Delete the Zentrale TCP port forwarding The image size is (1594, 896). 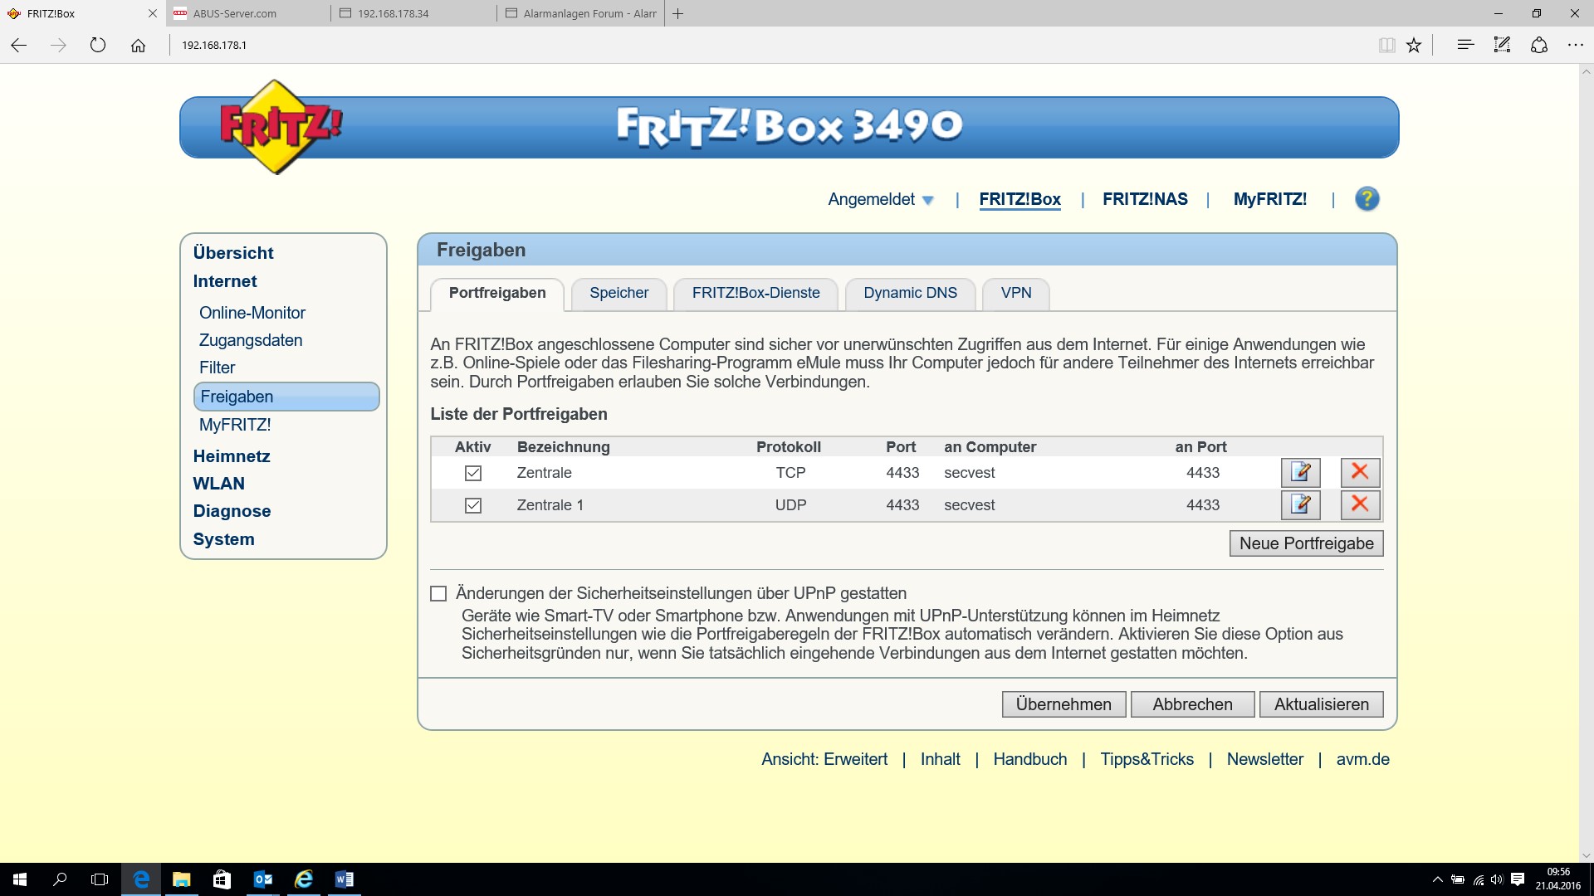tap(1360, 473)
